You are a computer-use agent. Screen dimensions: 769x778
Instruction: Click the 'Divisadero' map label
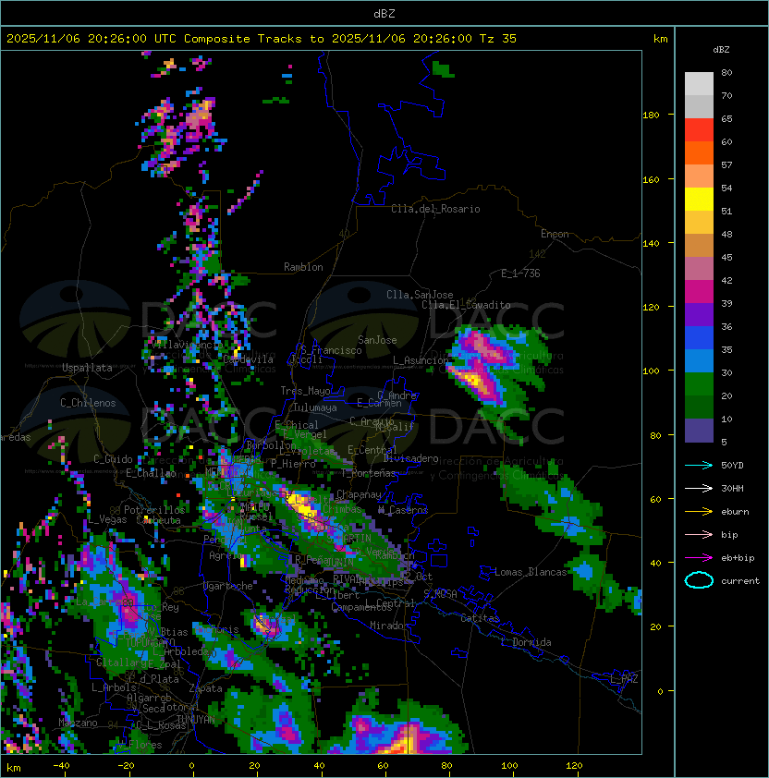(x=411, y=458)
